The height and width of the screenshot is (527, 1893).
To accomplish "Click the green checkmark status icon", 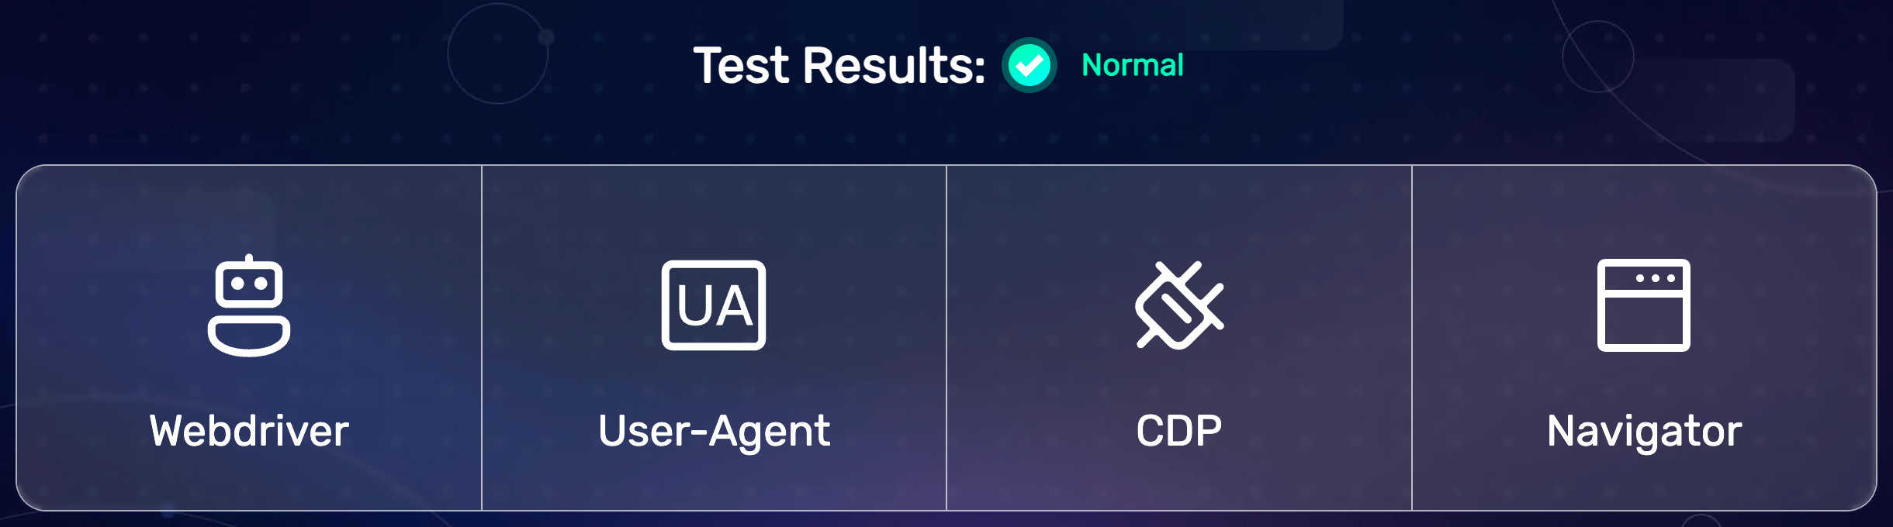I will 1030,65.
